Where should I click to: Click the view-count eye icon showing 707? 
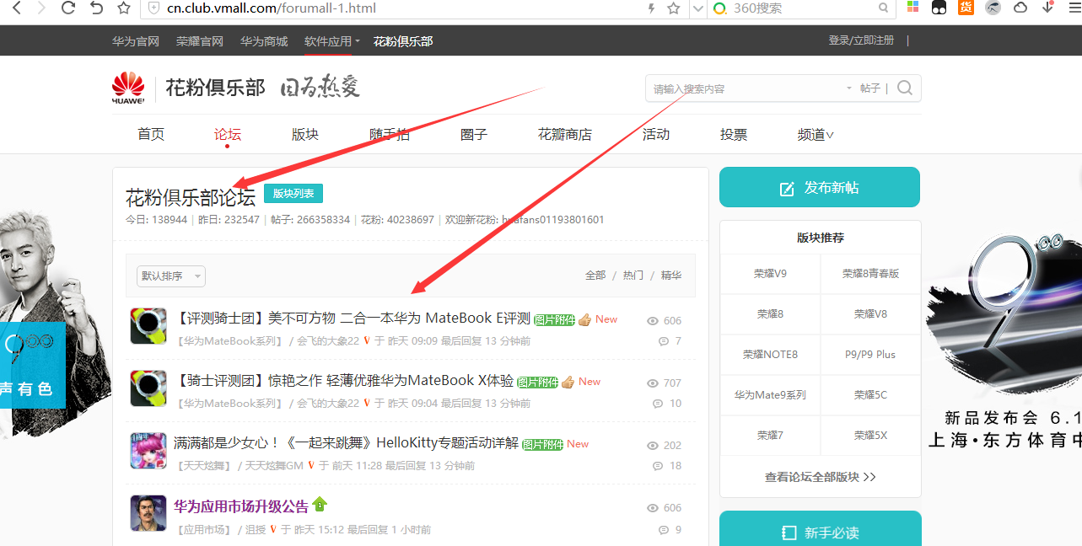(x=652, y=383)
